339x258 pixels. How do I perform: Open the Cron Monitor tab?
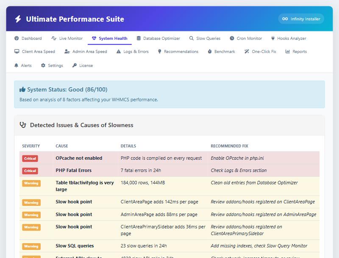[246, 38]
